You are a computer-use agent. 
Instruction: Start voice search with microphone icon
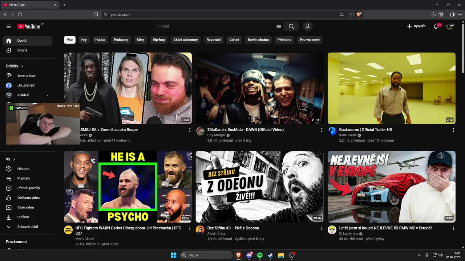[x=308, y=26]
